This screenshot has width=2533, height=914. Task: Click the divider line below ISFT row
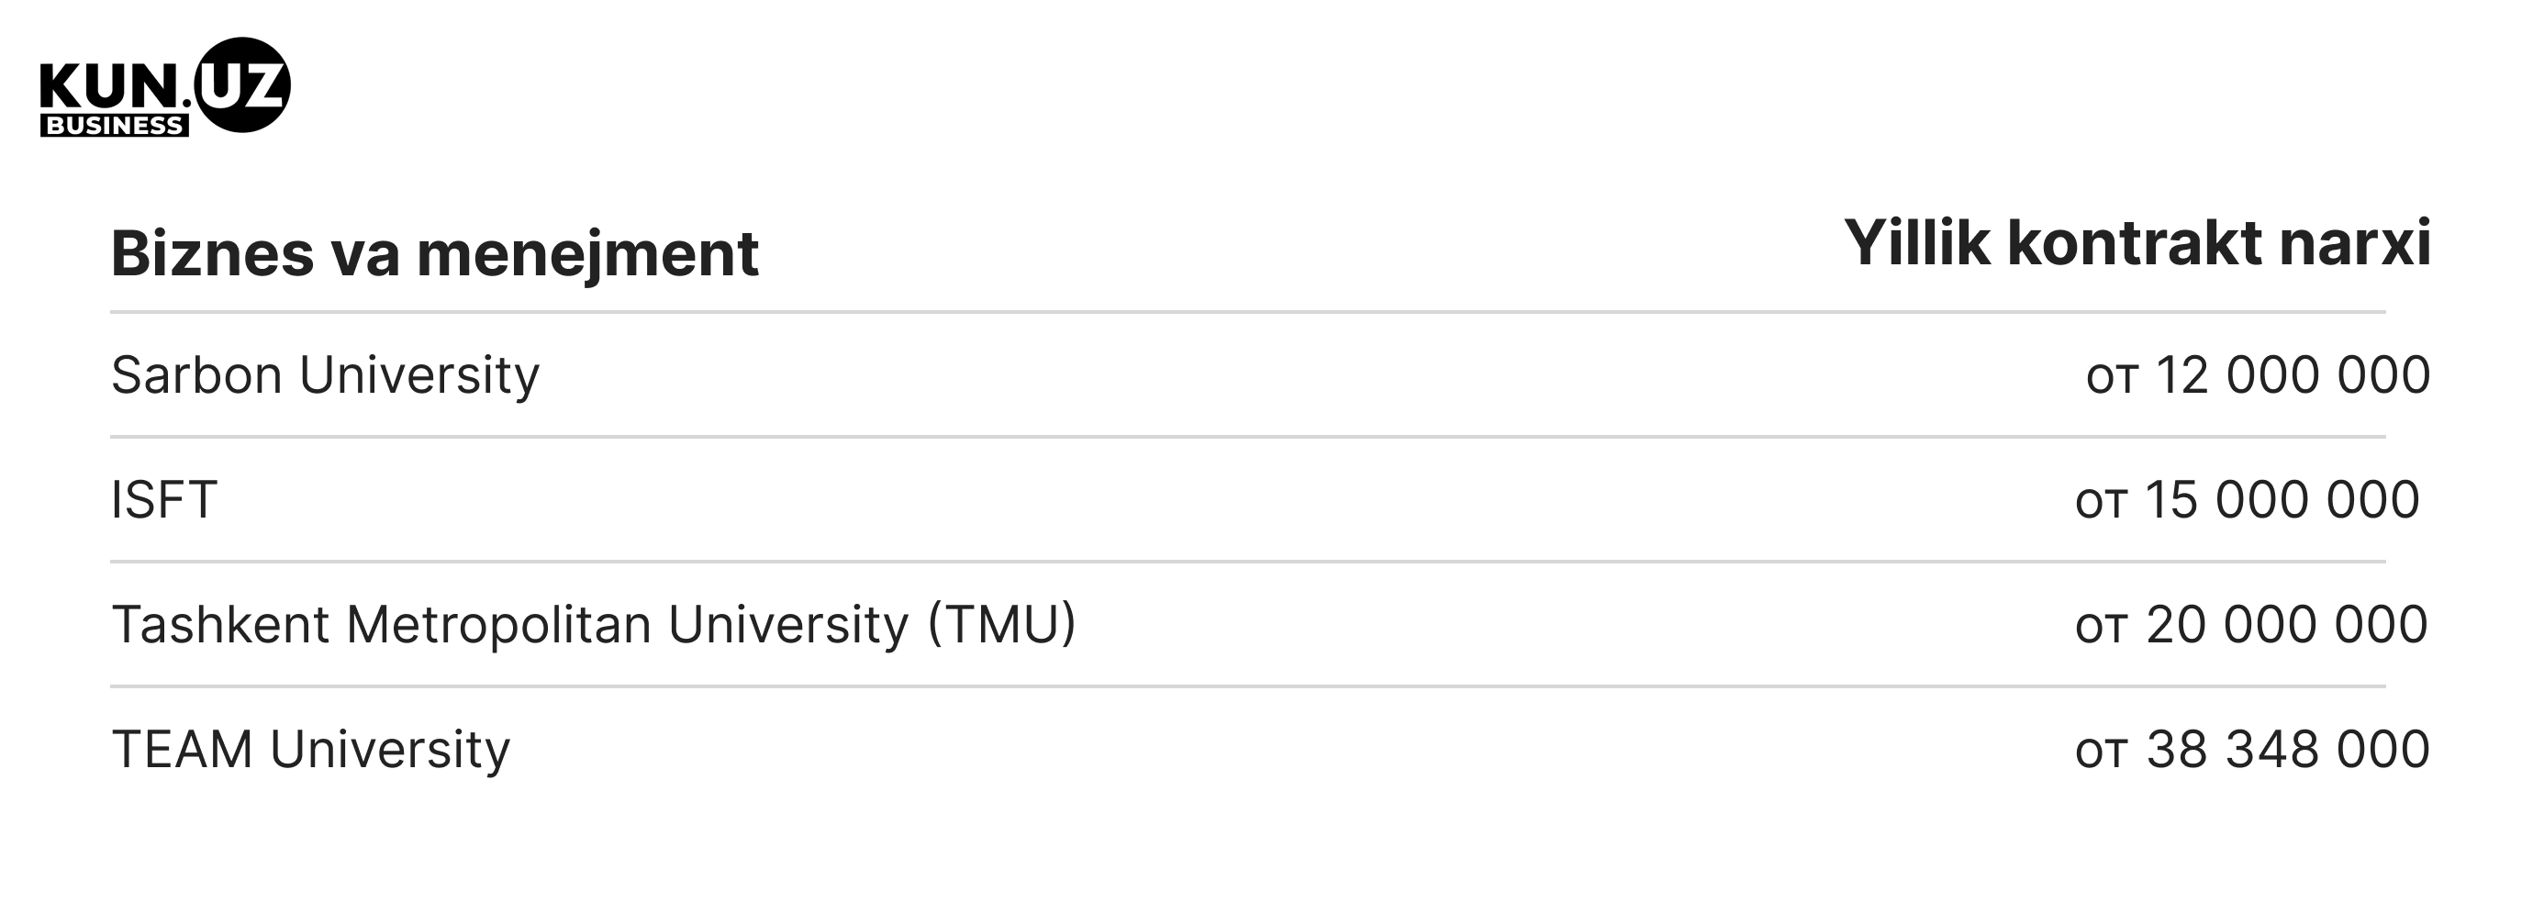coord(1248,563)
